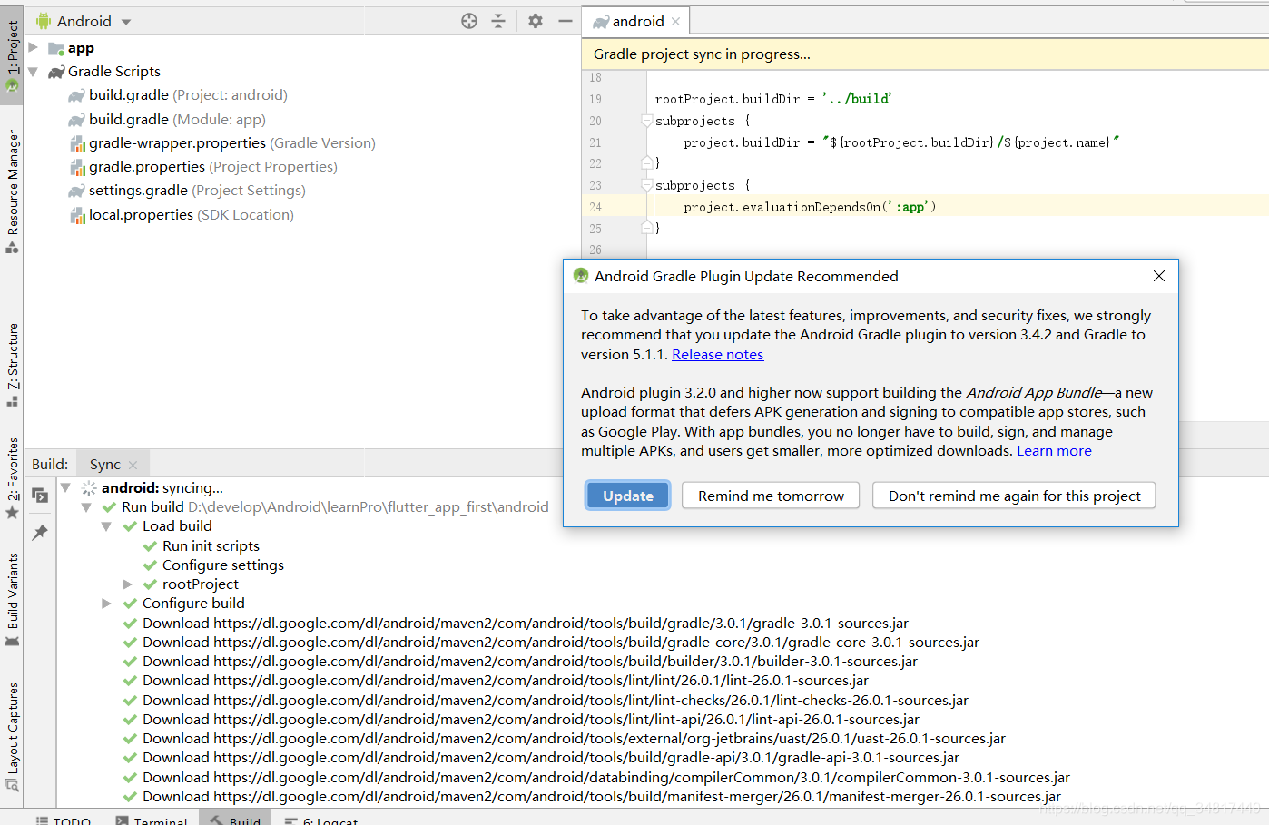Viewport: 1269px width, 825px height.
Task: Hide the project panel with minus icon
Action: coord(566,21)
